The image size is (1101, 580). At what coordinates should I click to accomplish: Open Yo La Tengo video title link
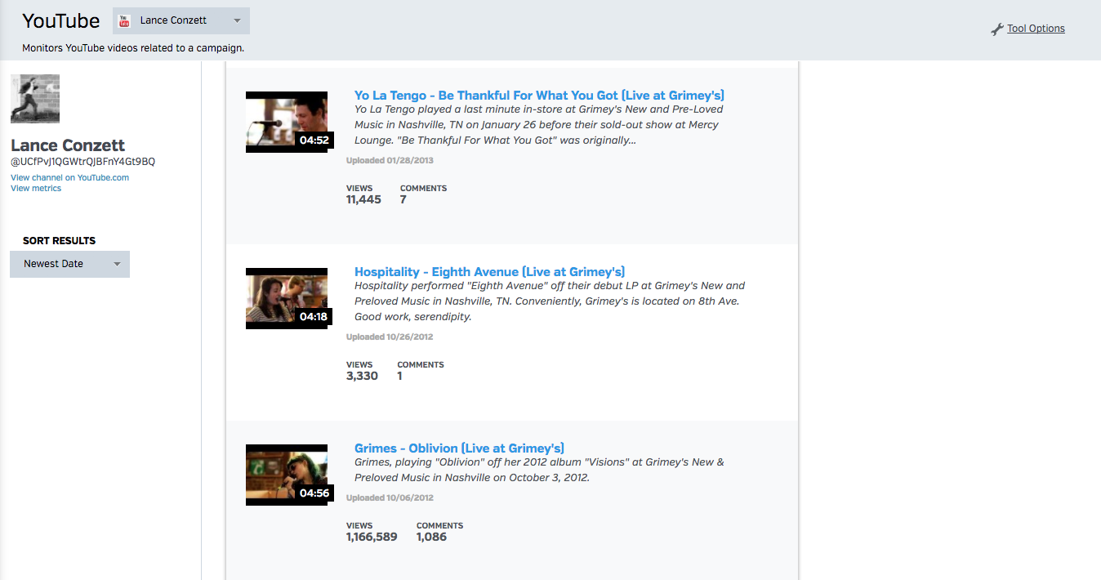(539, 96)
